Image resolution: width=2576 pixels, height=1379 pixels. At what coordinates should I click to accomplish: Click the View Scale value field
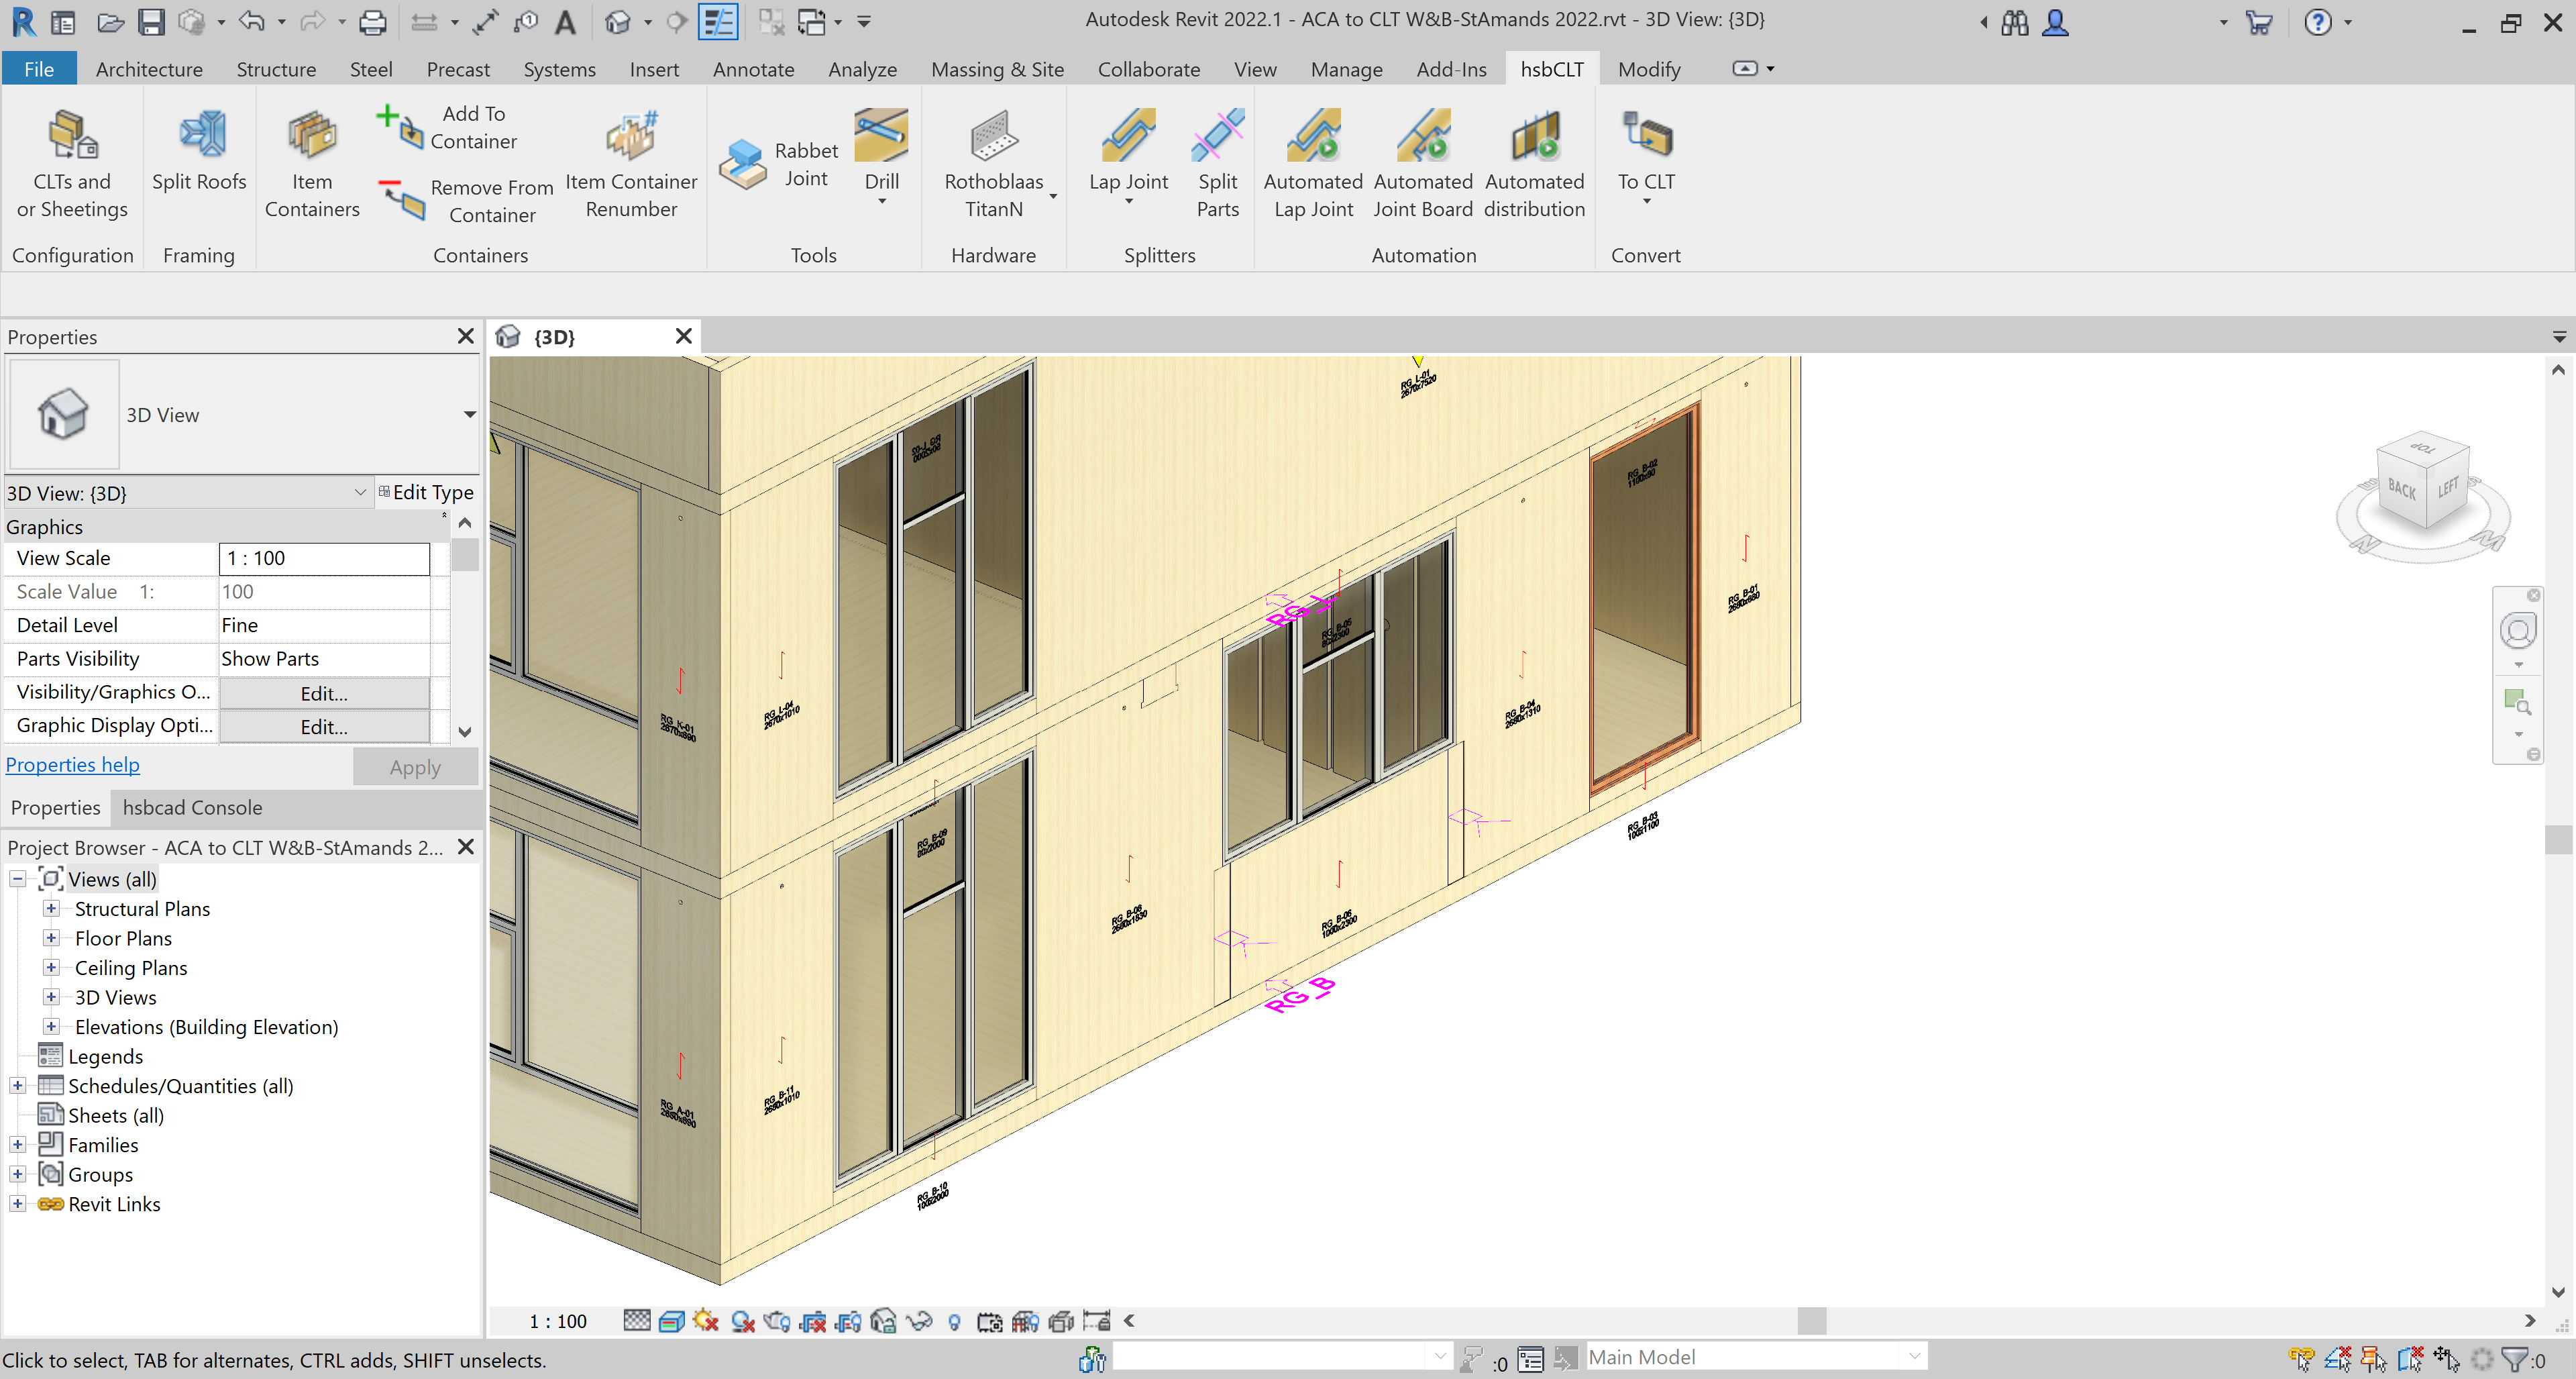click(x=324, y=558)
